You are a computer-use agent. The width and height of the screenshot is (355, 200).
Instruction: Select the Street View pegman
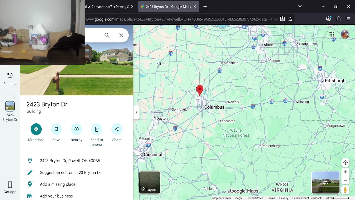345,190
